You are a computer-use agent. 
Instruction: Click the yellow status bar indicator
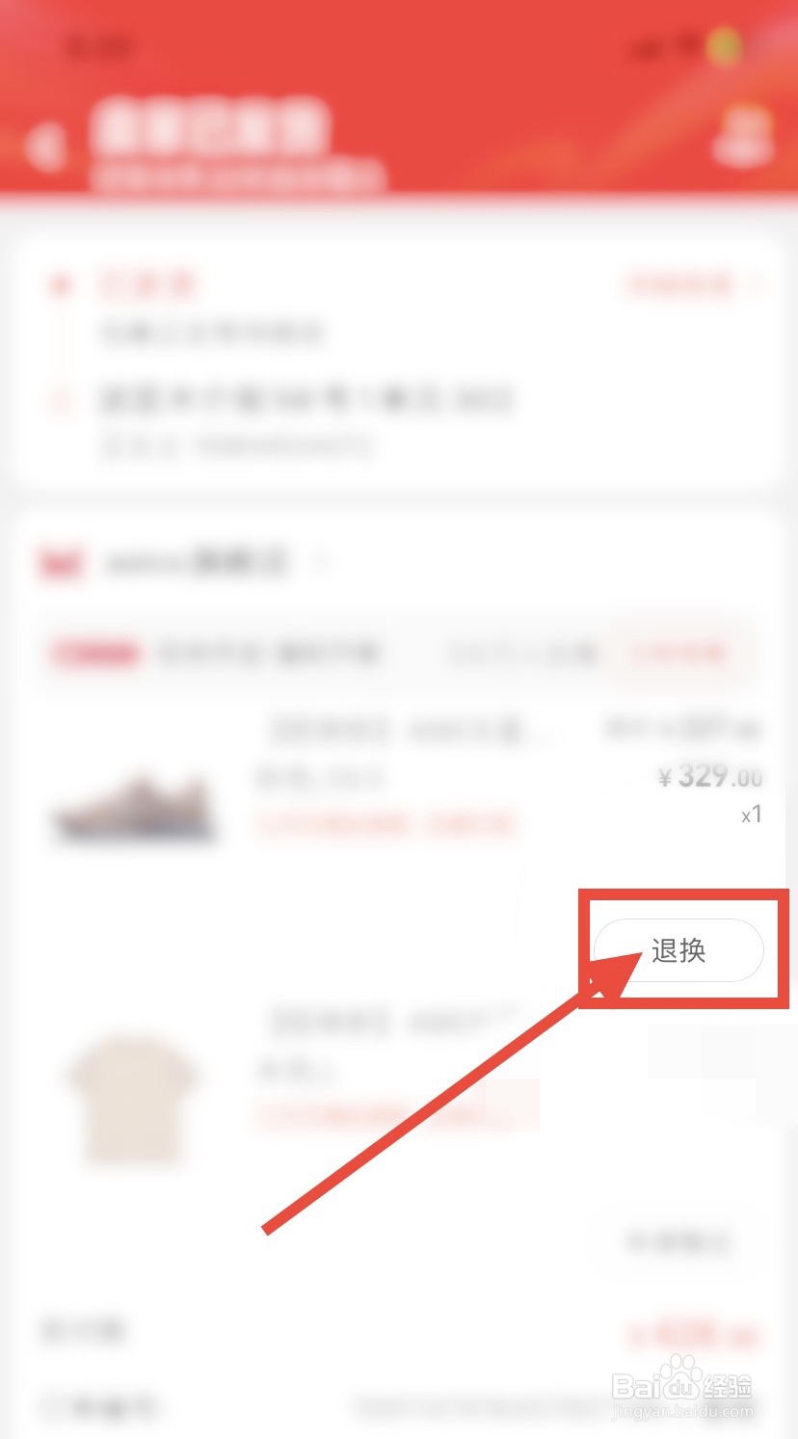pos(725,44)
